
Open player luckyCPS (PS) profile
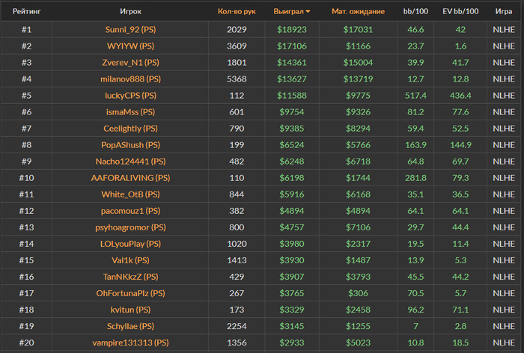click(x=131, y=95)
